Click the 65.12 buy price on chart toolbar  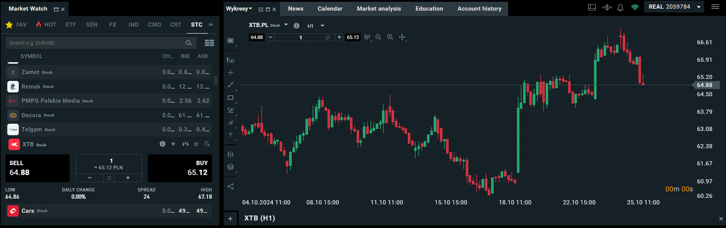pyautogui.click(x=352, y=37)
